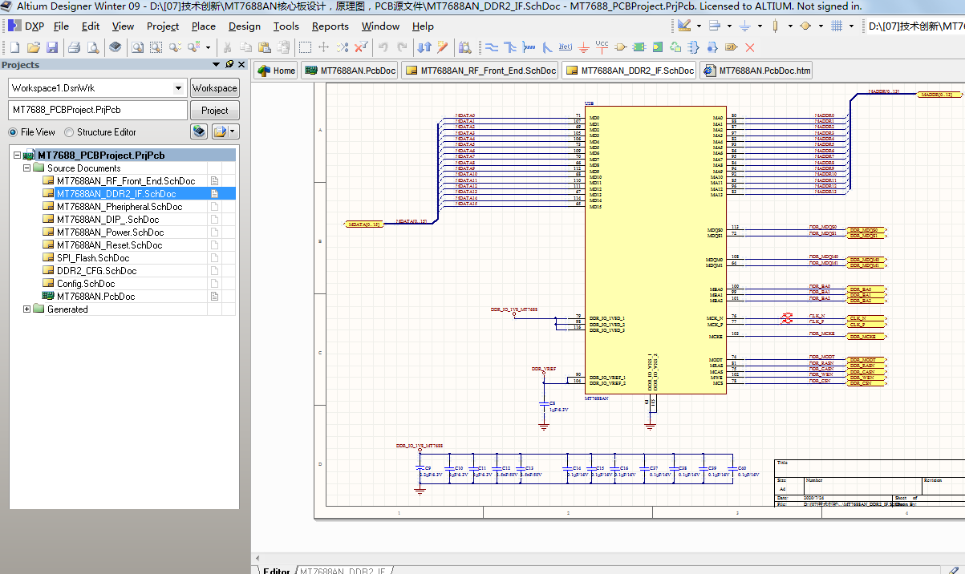Click the Compile project icon in Projects panel
The height and width of the screenshot is (574, 965).
198,131
